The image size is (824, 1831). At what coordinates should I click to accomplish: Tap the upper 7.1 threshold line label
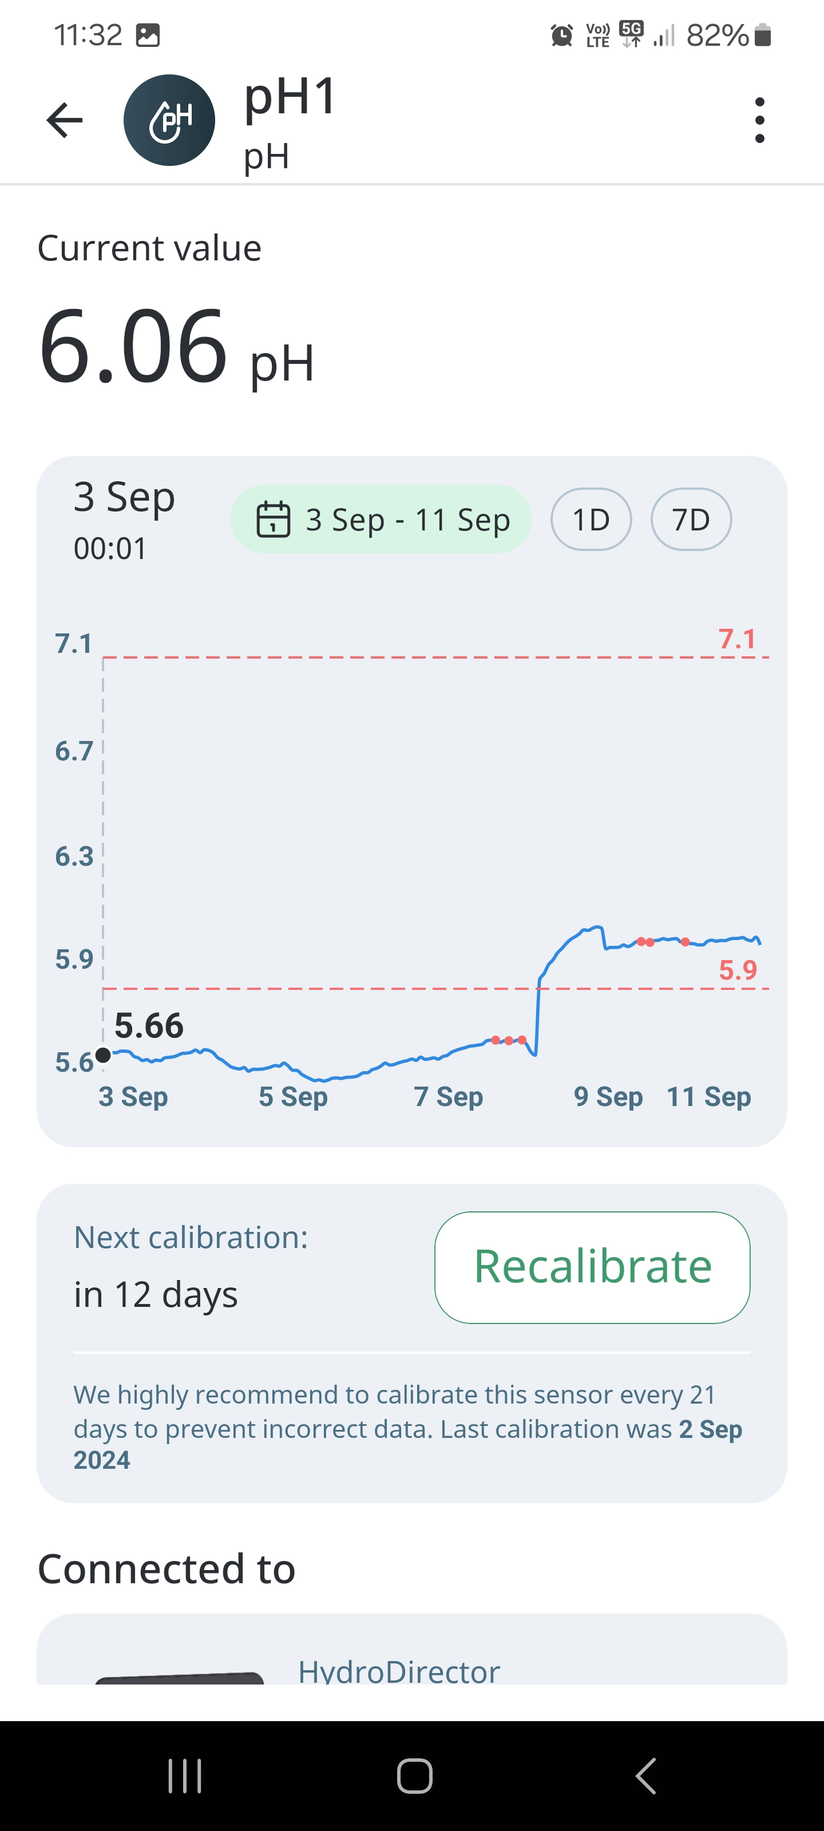point(737,639)
